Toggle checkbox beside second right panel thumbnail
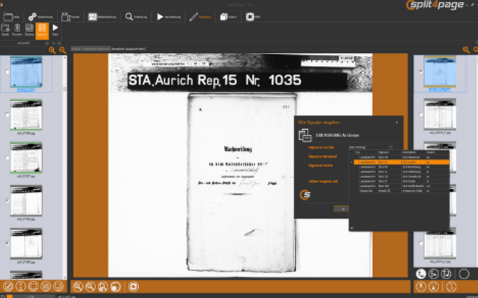The width and height of the screenshot is (478, 298). click(x=421, y=115)
